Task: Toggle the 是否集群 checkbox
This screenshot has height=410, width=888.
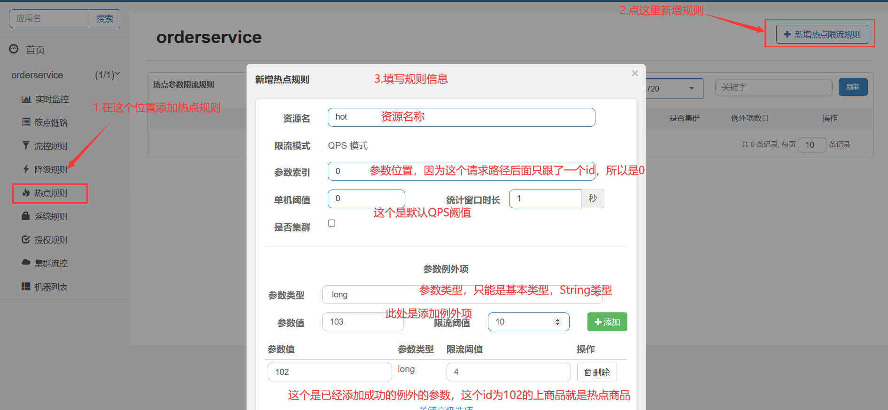Action: [x=332, y=223]
